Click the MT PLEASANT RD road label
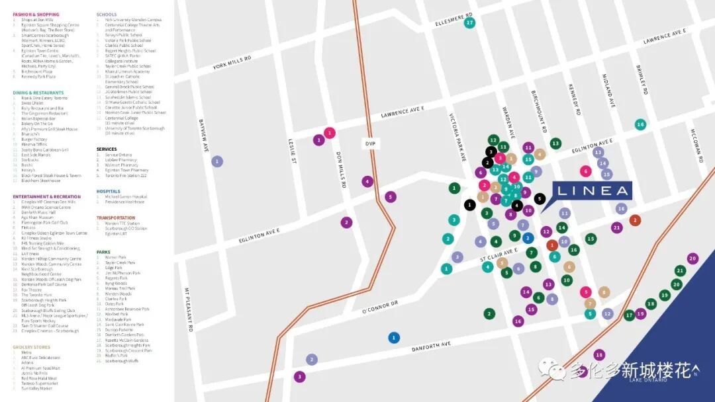 [189, 309]
